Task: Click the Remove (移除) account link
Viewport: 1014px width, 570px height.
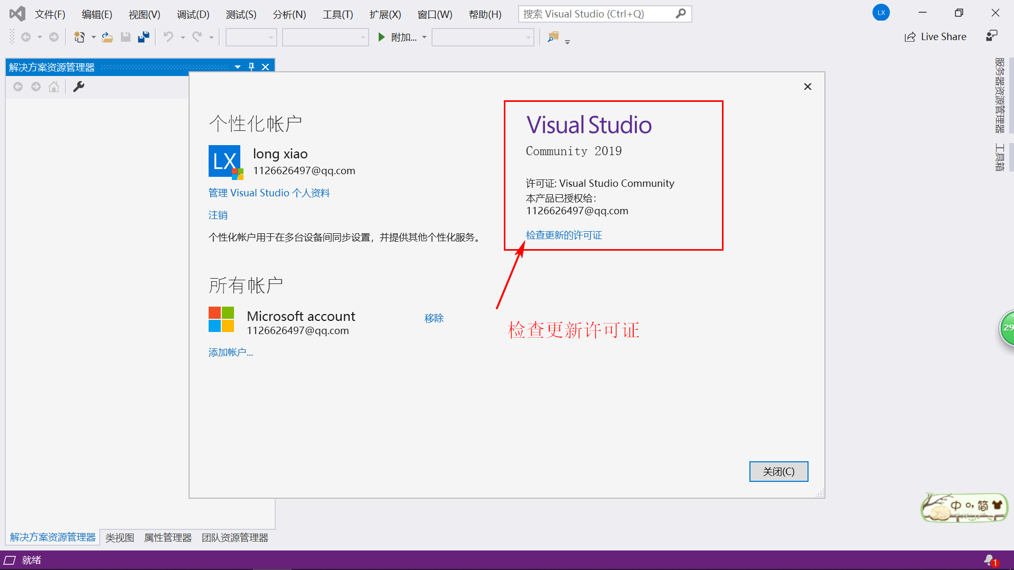Action: (434, 318)
